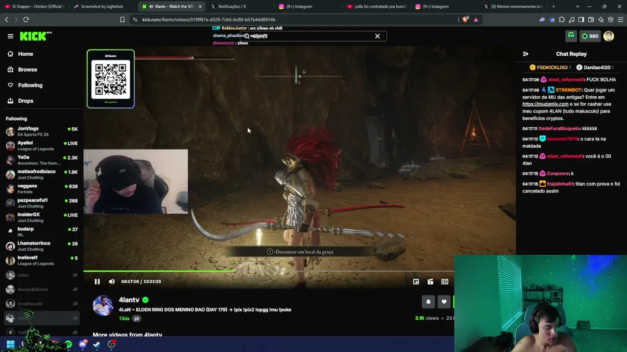Viewport: 627px width, 352px height.
Task: Click the pt language tag
Action: (137, 318)
